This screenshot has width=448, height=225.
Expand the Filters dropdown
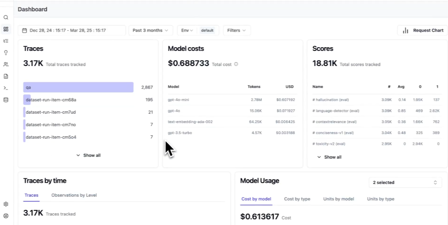(236, 31)
